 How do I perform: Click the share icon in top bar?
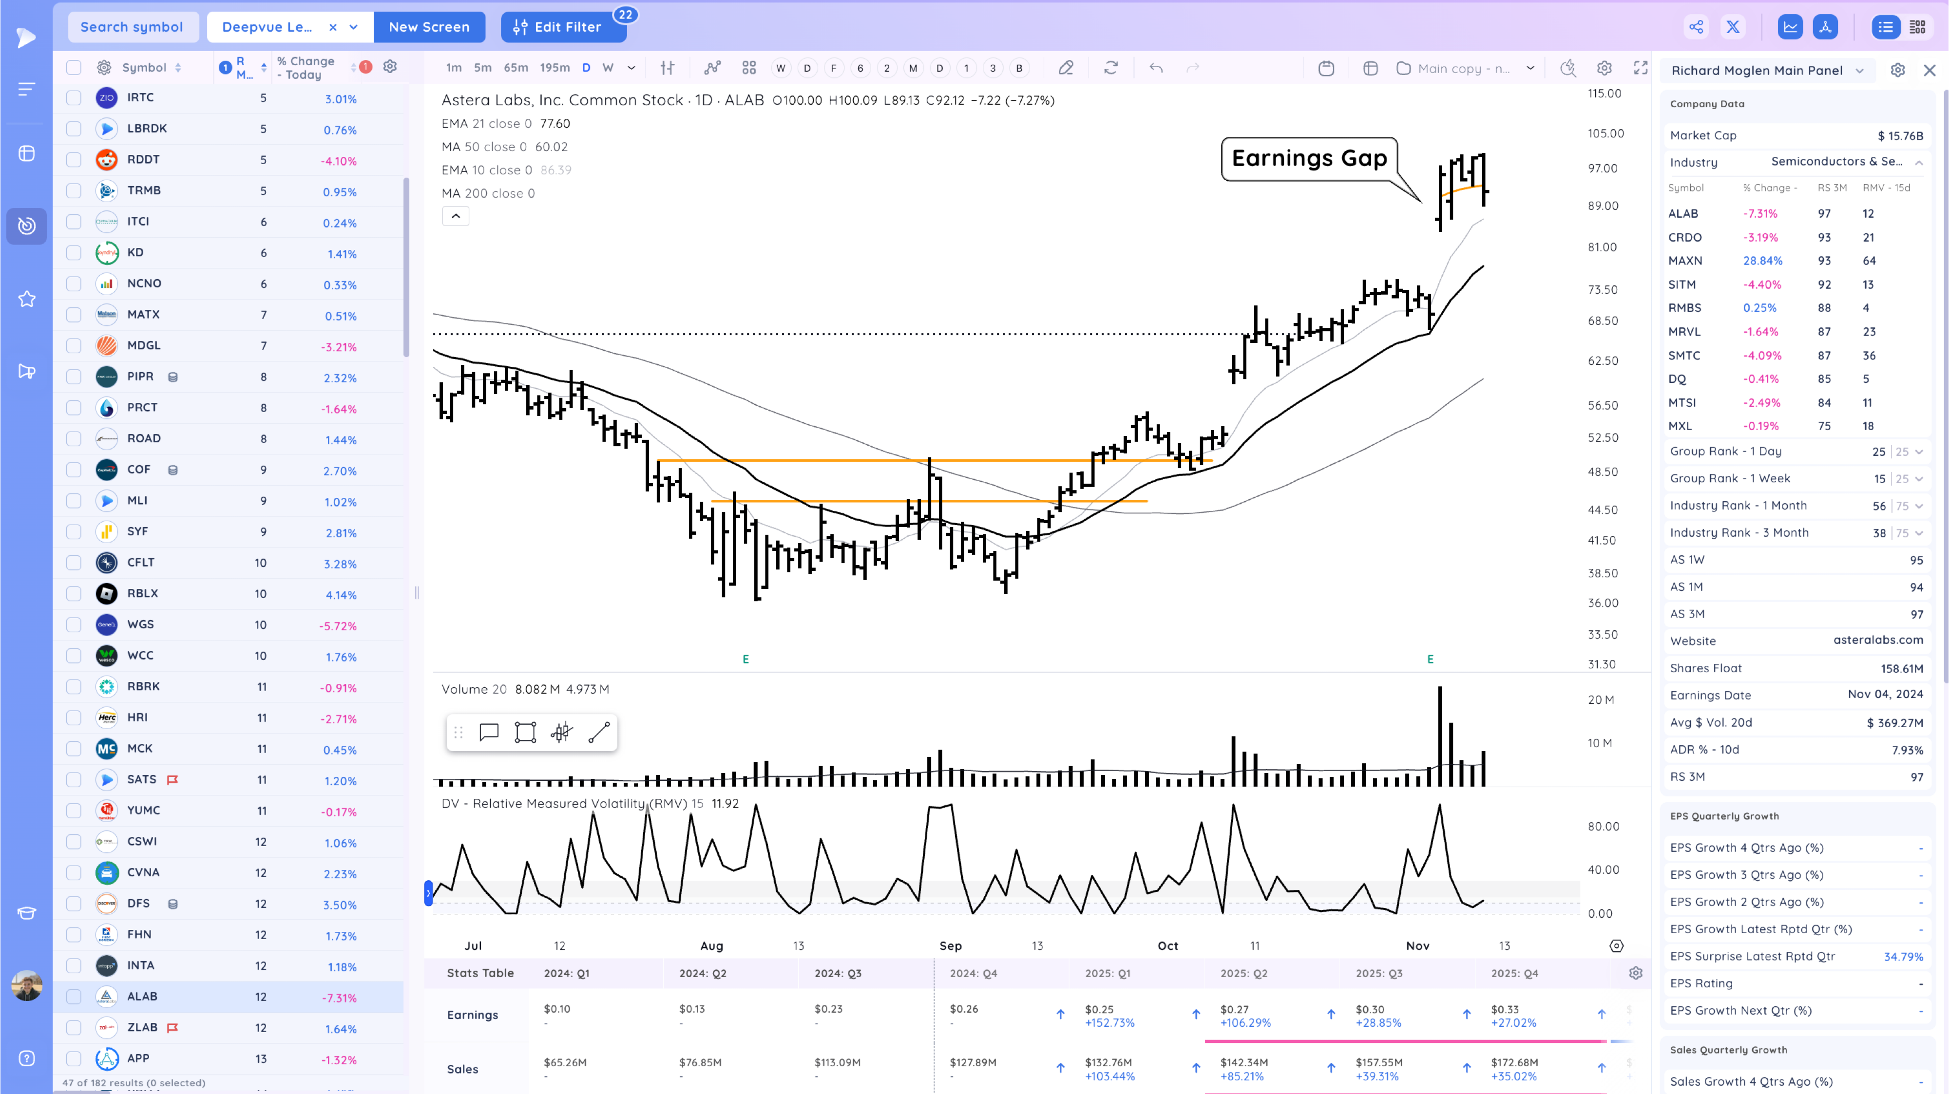1696,27
